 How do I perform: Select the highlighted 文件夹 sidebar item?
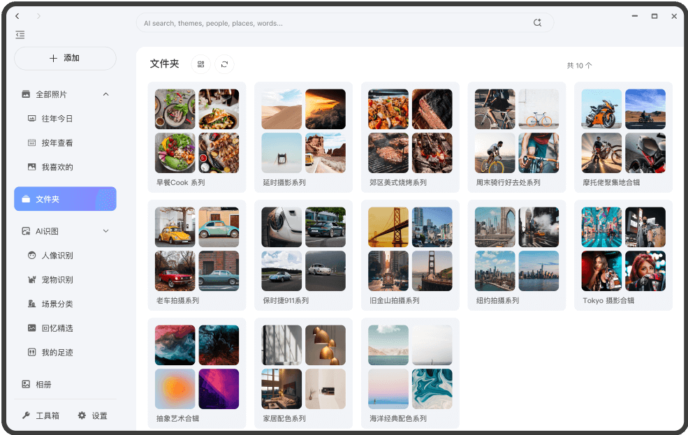point(65,199)
